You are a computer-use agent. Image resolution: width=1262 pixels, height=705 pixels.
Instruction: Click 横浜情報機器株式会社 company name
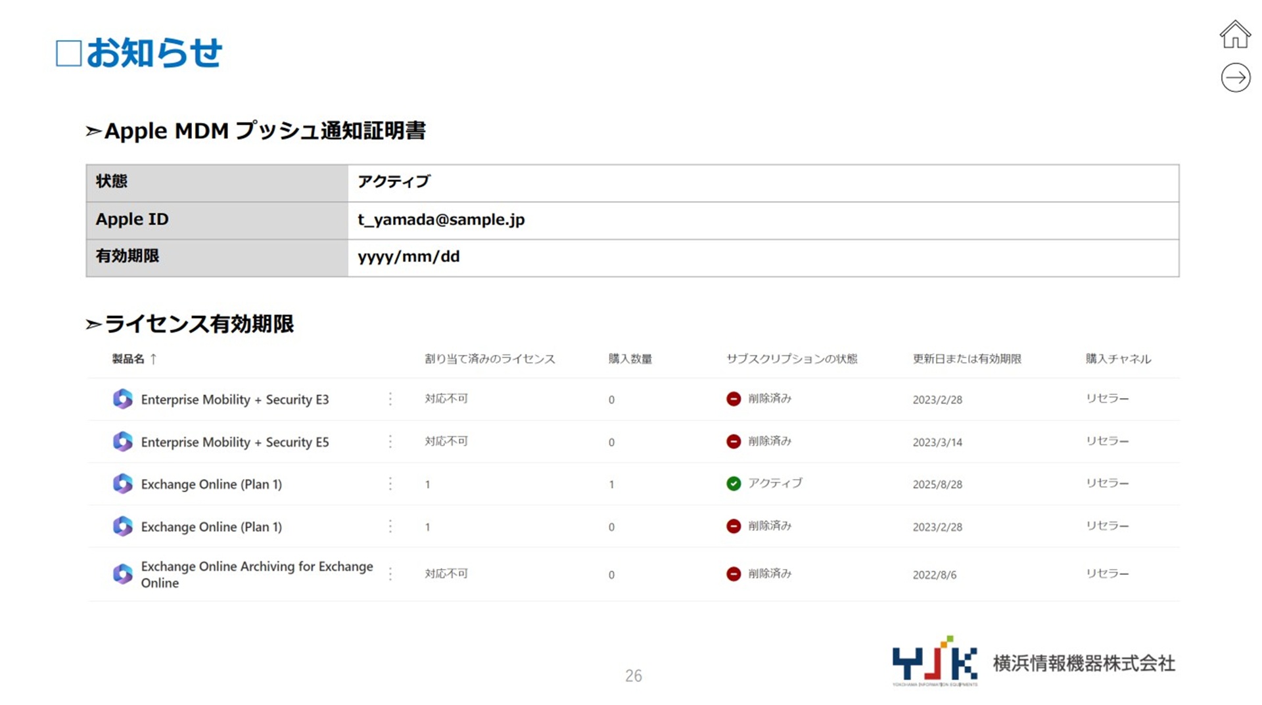click(1084, 663)
